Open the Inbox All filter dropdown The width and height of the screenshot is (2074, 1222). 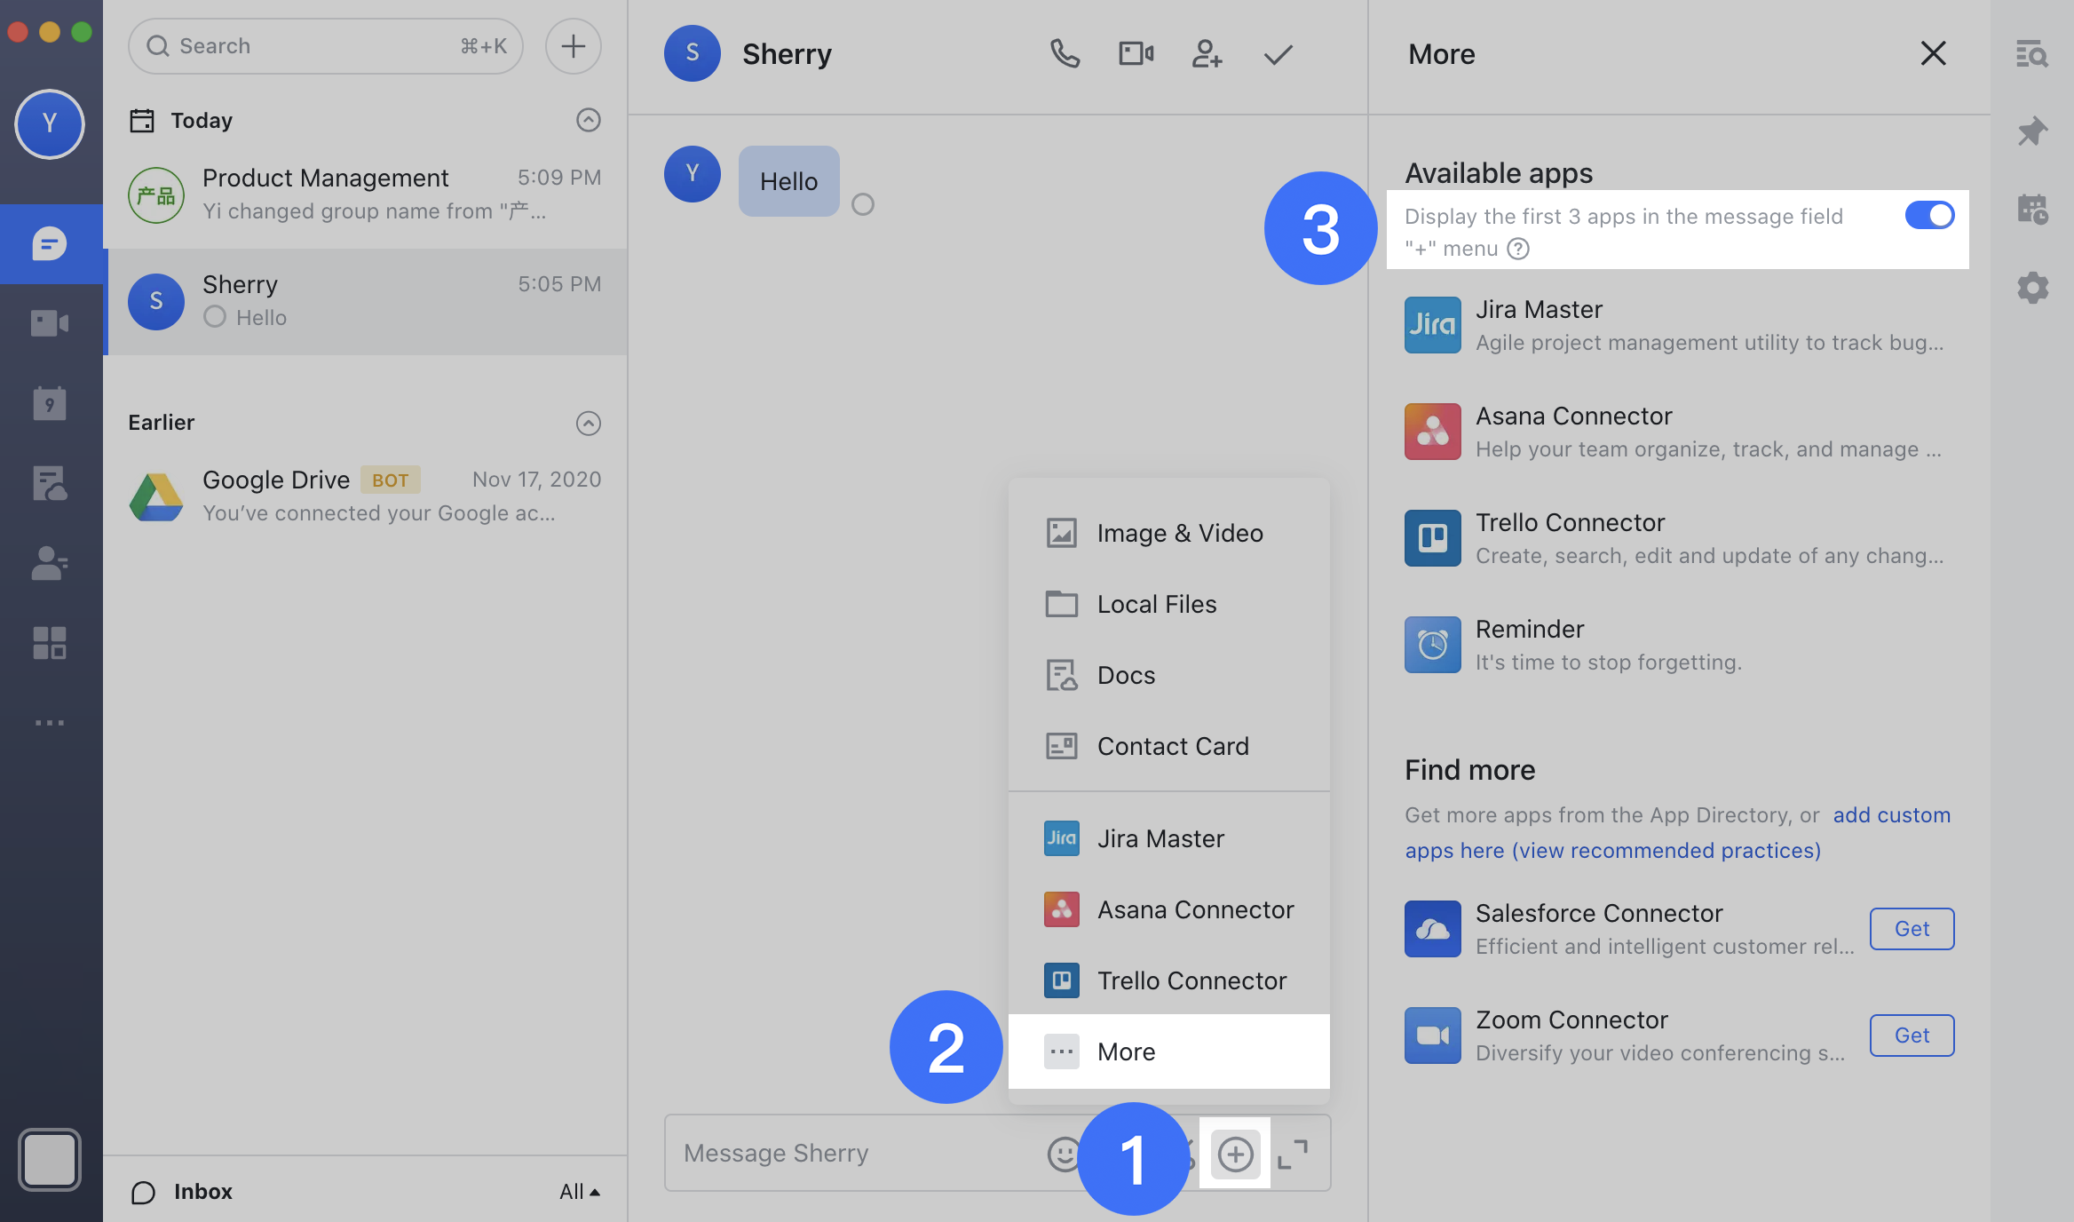point(579,1192)
